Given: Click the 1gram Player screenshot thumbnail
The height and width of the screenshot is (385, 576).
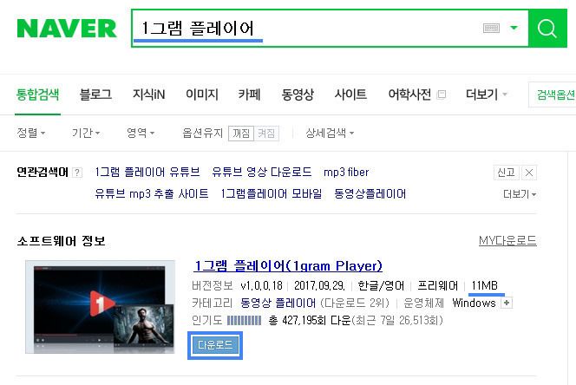Looking at the screenshot, I should pos(100,307).
